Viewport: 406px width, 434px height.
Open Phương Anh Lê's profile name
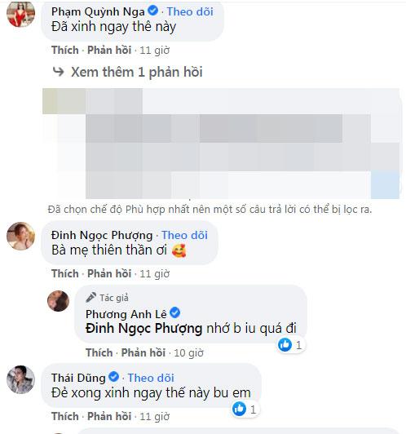(x=126, y=314)
